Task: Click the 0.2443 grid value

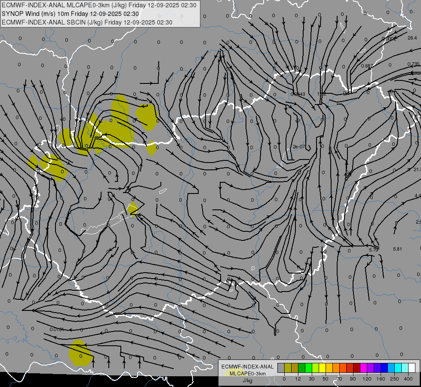Action: pyautogui.click(x=298, y=94)
